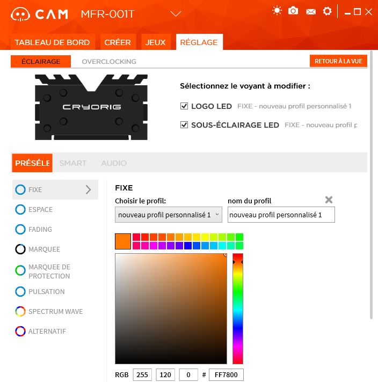
Task: Toggle the LOGO LED checkbox
Action: (184, 106)
